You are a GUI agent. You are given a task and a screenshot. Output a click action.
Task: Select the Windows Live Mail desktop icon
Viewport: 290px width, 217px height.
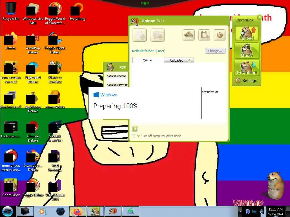coord(33,13)
